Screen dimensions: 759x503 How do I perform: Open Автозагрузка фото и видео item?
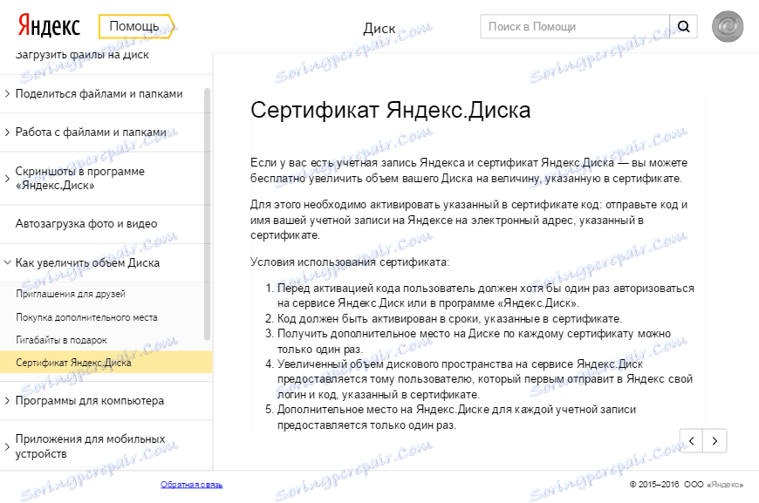pos(86,224)
